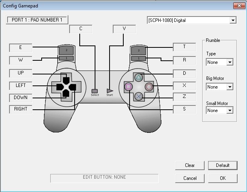This screenshot has width=247, height=192.
Task: Click the Circle button on the gamepad image
Action: [x=149, y=87]
